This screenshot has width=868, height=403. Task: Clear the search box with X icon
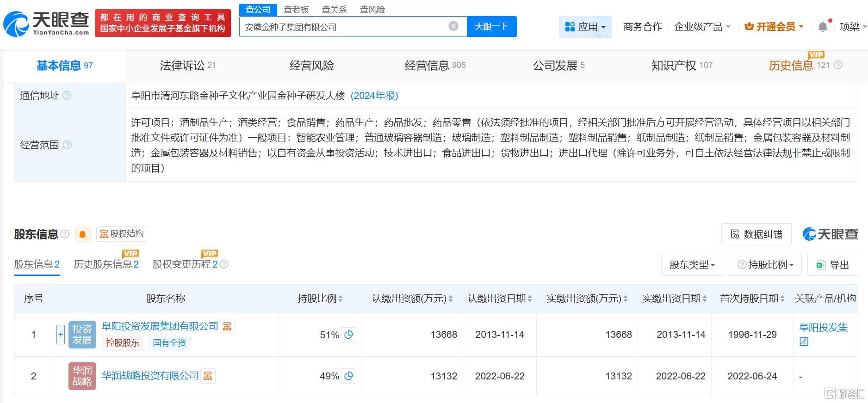tap(453, 26)
